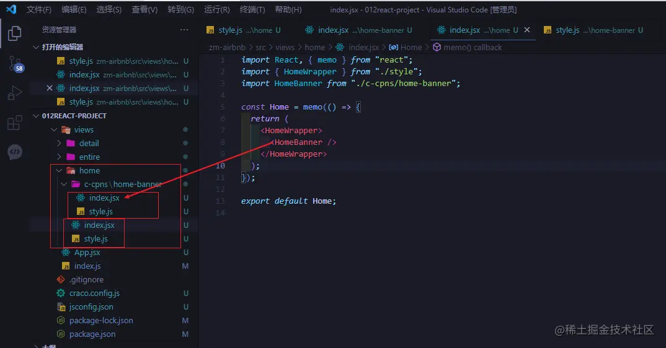This screenshot has width=666, height=348.
Task: Open 转到(G) menu
Action: [180, 9]
